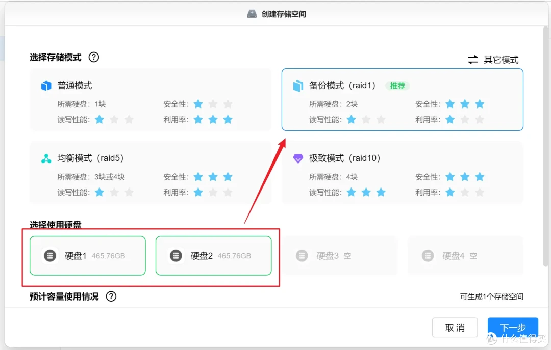The height and width of the screenshot is (350, 551).
Task: Click the 可生成1个存储空间 text
Action: pos(492,297)
